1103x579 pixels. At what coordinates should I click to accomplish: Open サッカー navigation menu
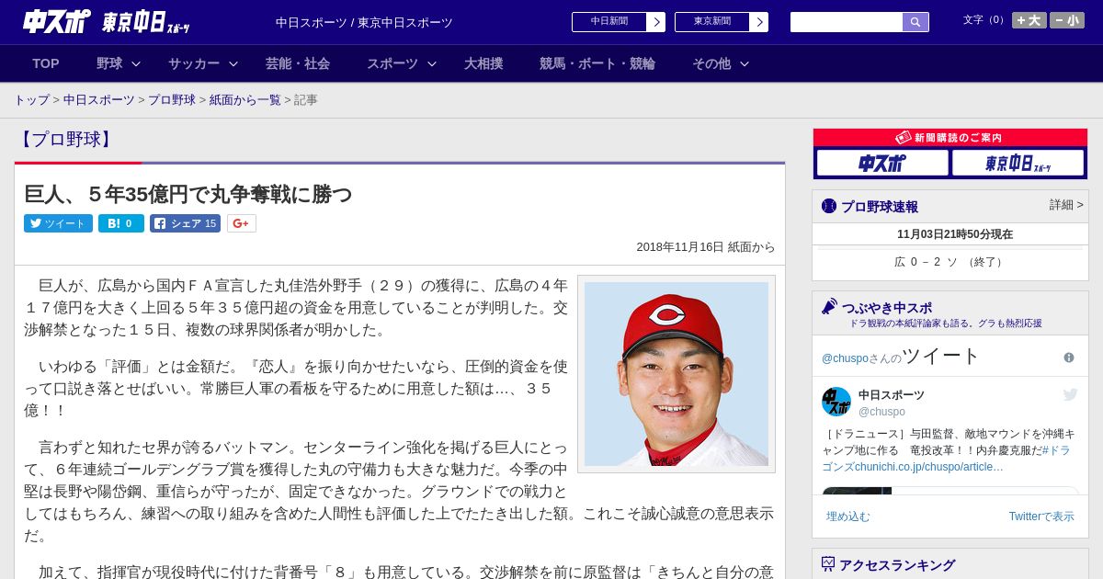tap(194, 63)
